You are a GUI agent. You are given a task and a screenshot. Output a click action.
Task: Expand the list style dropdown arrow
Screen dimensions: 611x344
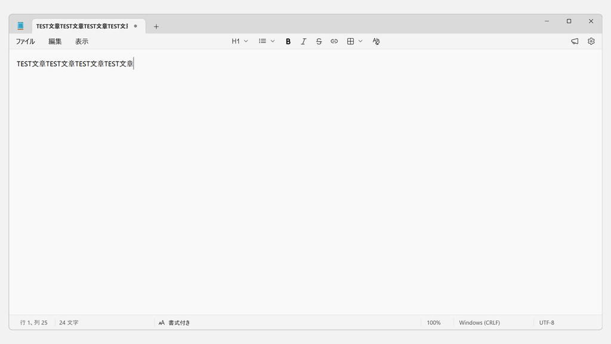point(273,41)
